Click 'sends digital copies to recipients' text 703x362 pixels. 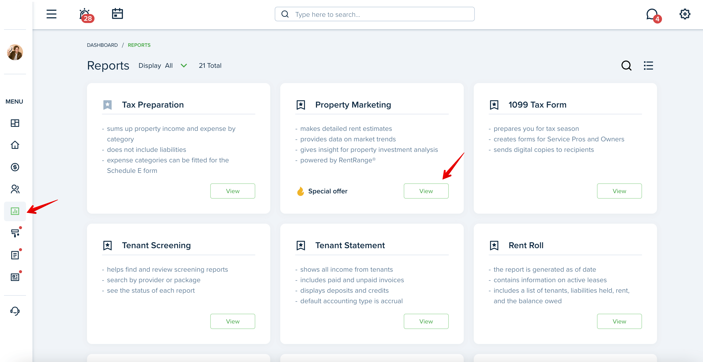543,150
